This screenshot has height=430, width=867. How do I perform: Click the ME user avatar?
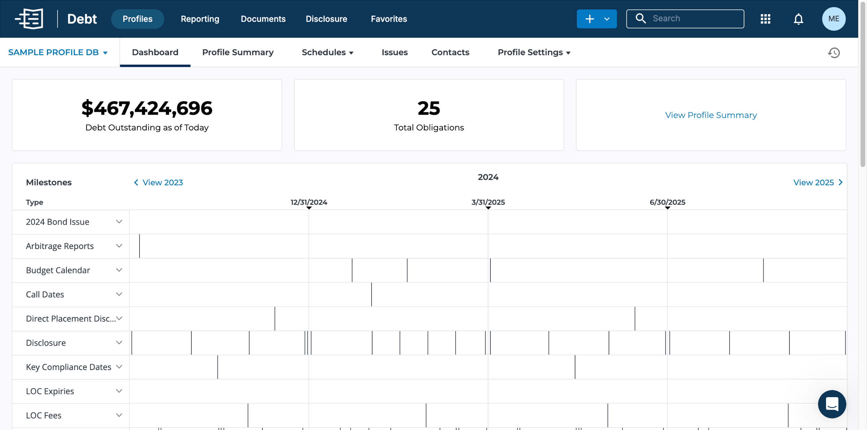pos(833,19)
